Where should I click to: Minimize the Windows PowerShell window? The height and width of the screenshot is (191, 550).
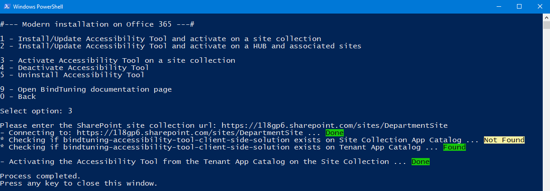pos(498,6)
